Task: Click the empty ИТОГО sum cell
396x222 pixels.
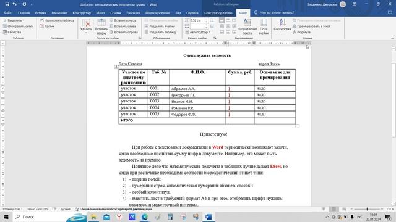Action: 240,121
